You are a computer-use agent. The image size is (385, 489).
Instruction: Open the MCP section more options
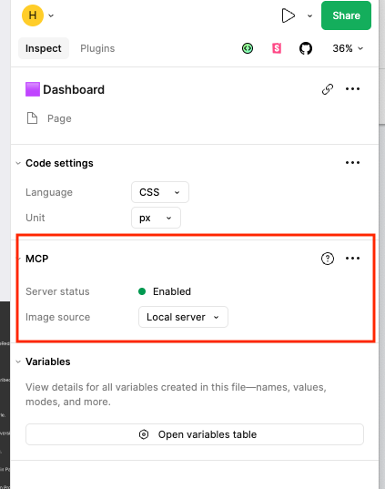[352, 259]
